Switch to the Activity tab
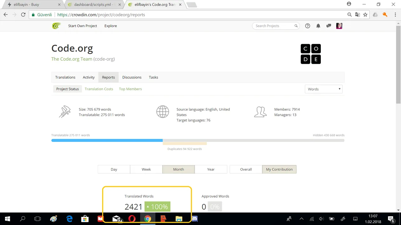Screen dimensions: 401x225 pos(89,77)
